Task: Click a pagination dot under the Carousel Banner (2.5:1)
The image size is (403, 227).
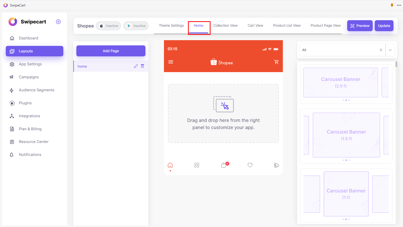Action: 346,100
